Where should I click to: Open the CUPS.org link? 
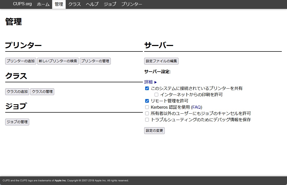[x=22, y=4]
